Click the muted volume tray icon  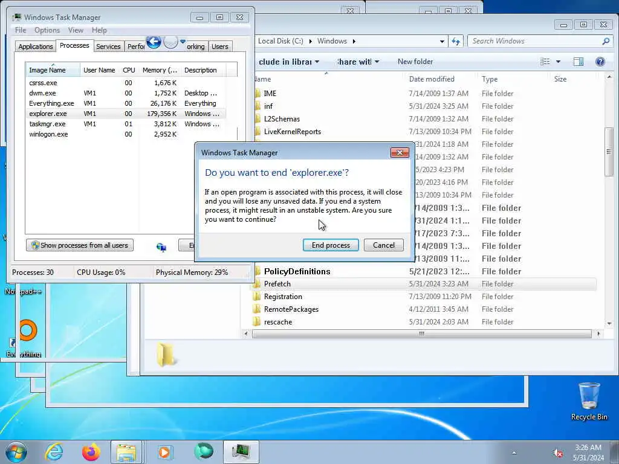[558, 453]
